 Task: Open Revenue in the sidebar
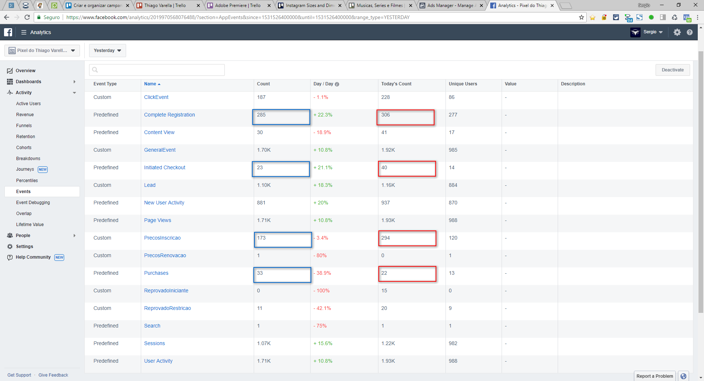click(25, 115)
